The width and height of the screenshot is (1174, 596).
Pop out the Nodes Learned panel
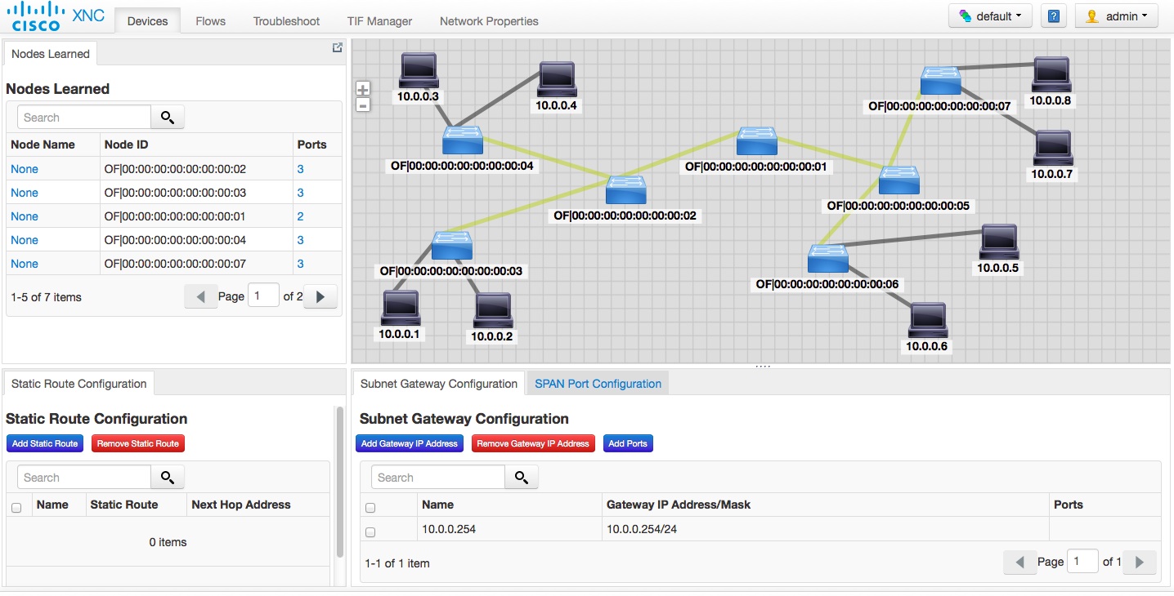(x=337, y=48)
